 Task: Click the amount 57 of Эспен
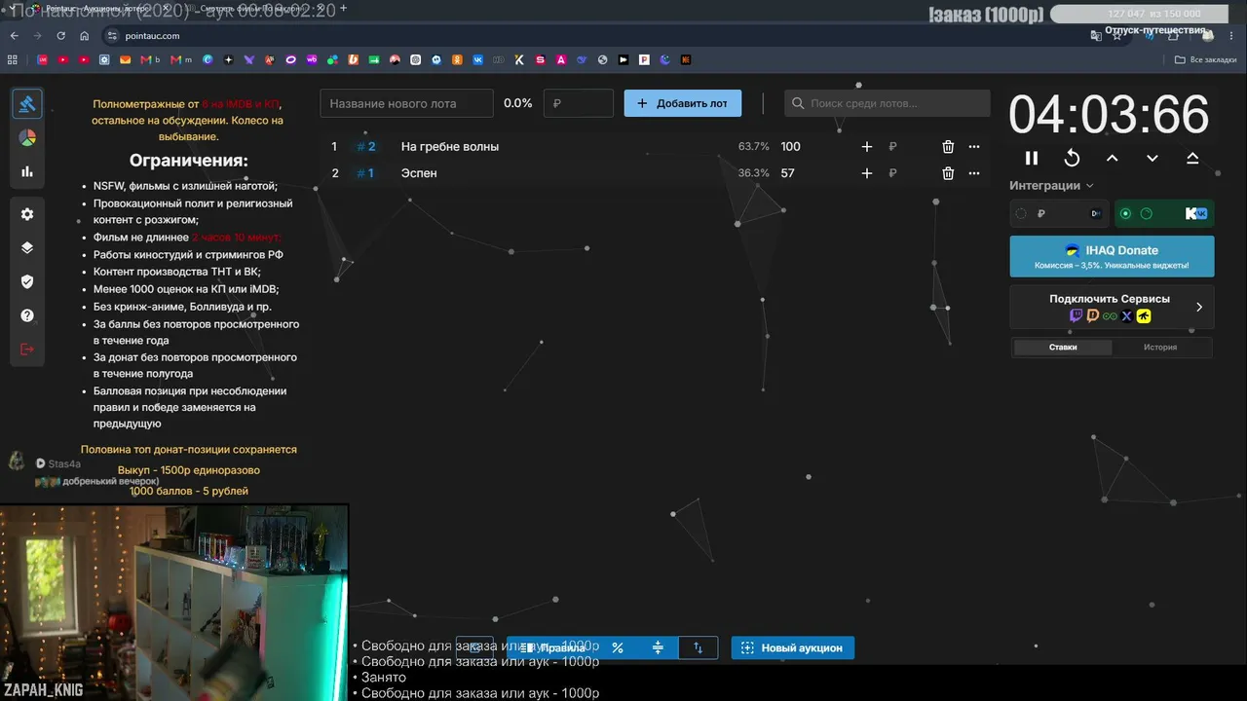787,173
